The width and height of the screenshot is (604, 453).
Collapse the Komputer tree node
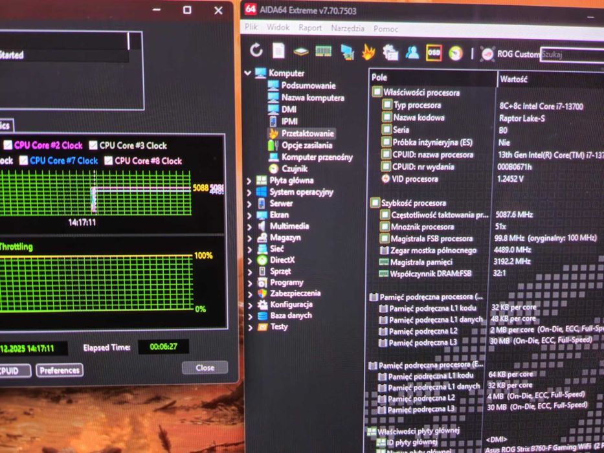[248, 72]
